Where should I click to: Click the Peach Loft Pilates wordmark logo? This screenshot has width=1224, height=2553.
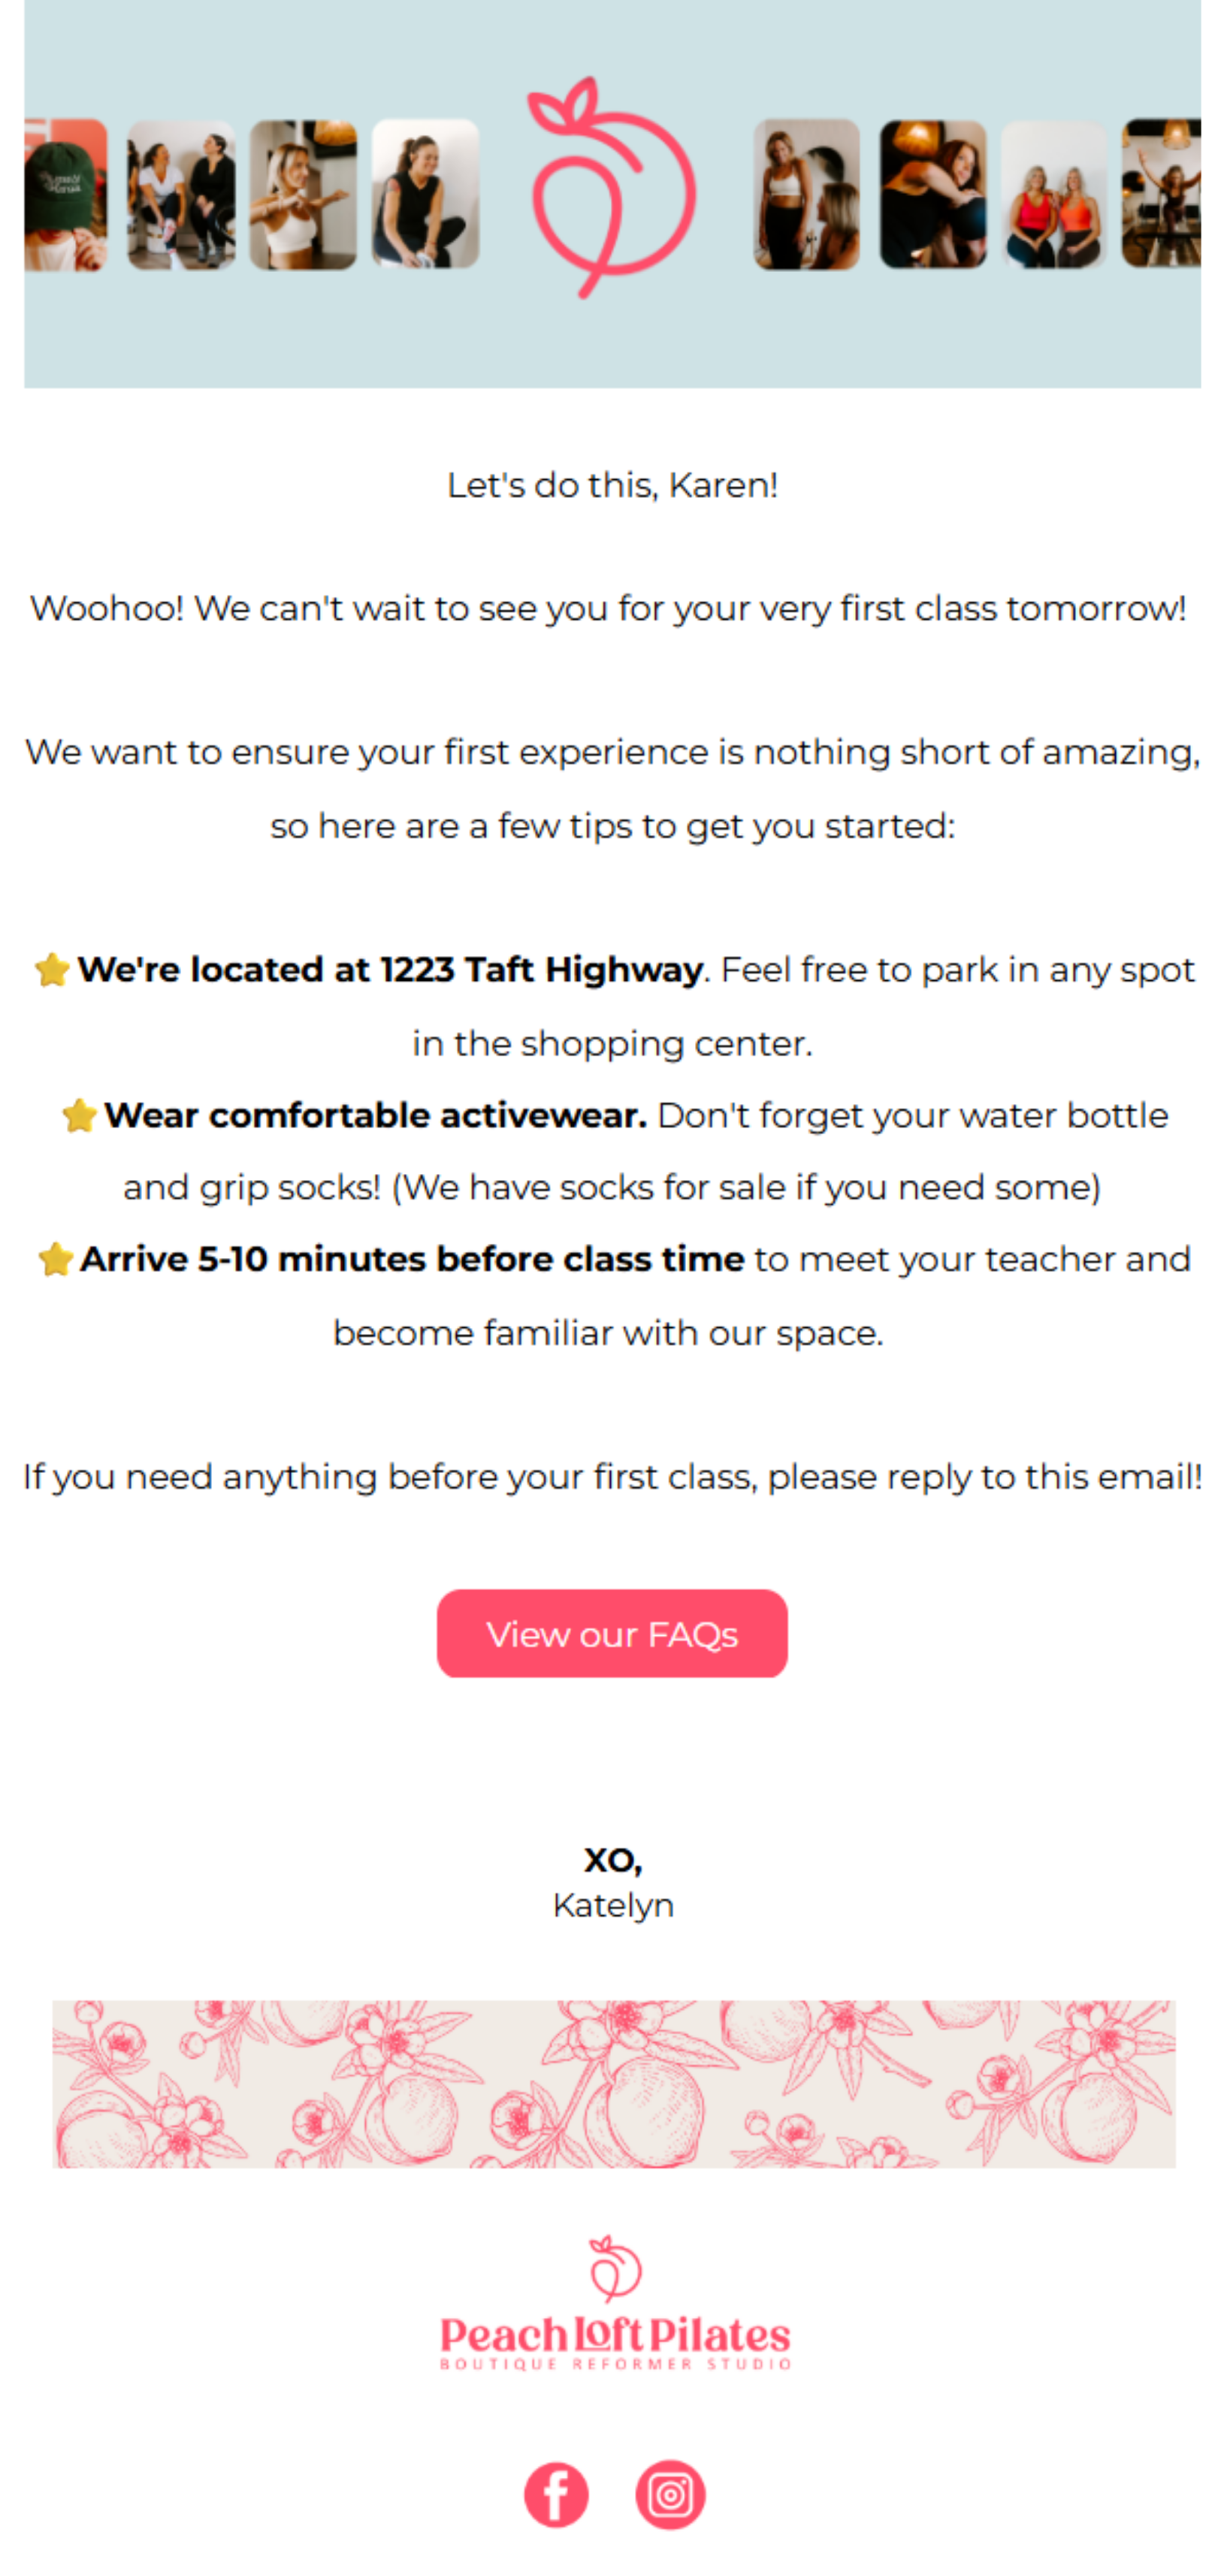click(x=615, y=2341)
